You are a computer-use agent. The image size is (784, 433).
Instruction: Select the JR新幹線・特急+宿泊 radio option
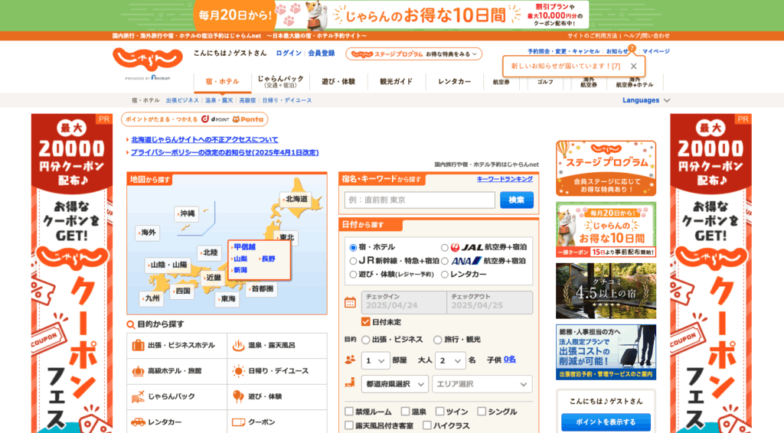353,261
